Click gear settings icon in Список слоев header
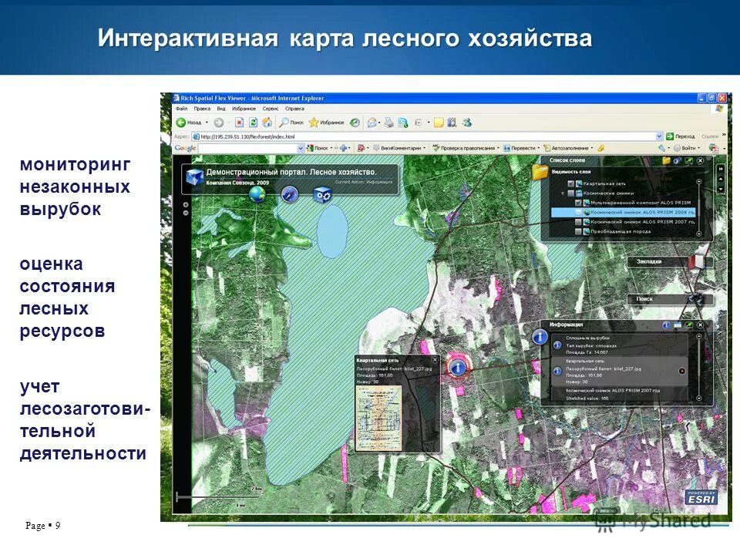This screenshot has width=740, height=555. click(x=678, y=160)
